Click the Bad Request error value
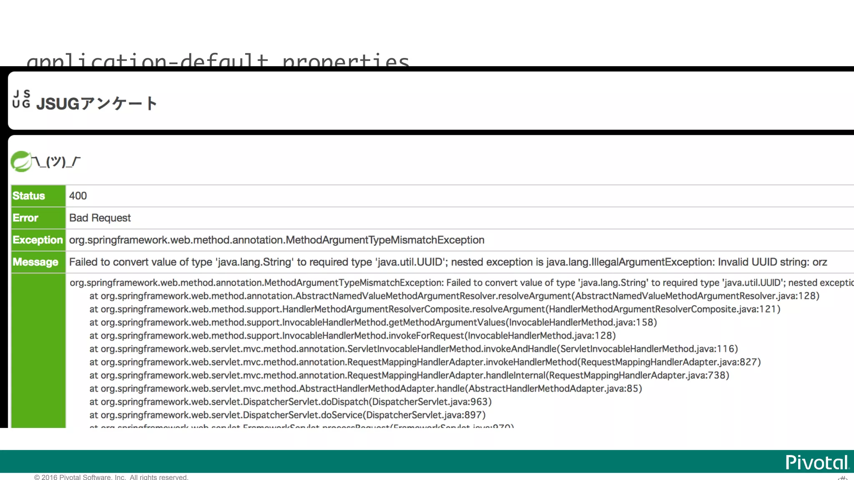This screenshot has width=854, height=480. point(100,218)
